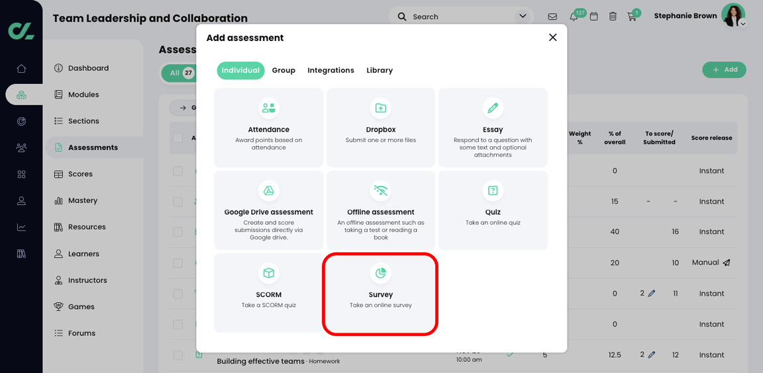The image size is (763, 373).
Task: Open the shopping cart icon
Action: click(x=632, y=17)
